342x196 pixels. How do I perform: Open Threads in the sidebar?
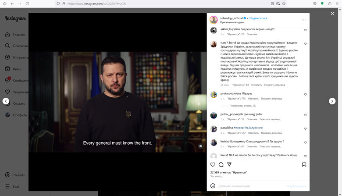15,175
